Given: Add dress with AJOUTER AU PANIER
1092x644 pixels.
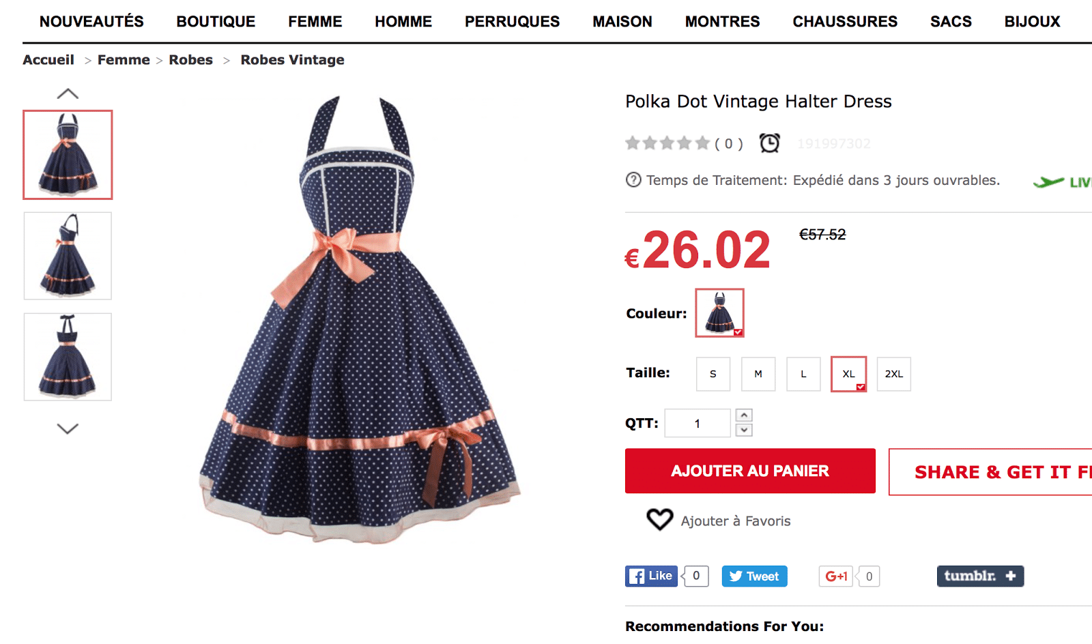Looking at the screenshot, I should pyautogui.click(x=750, y=471).
